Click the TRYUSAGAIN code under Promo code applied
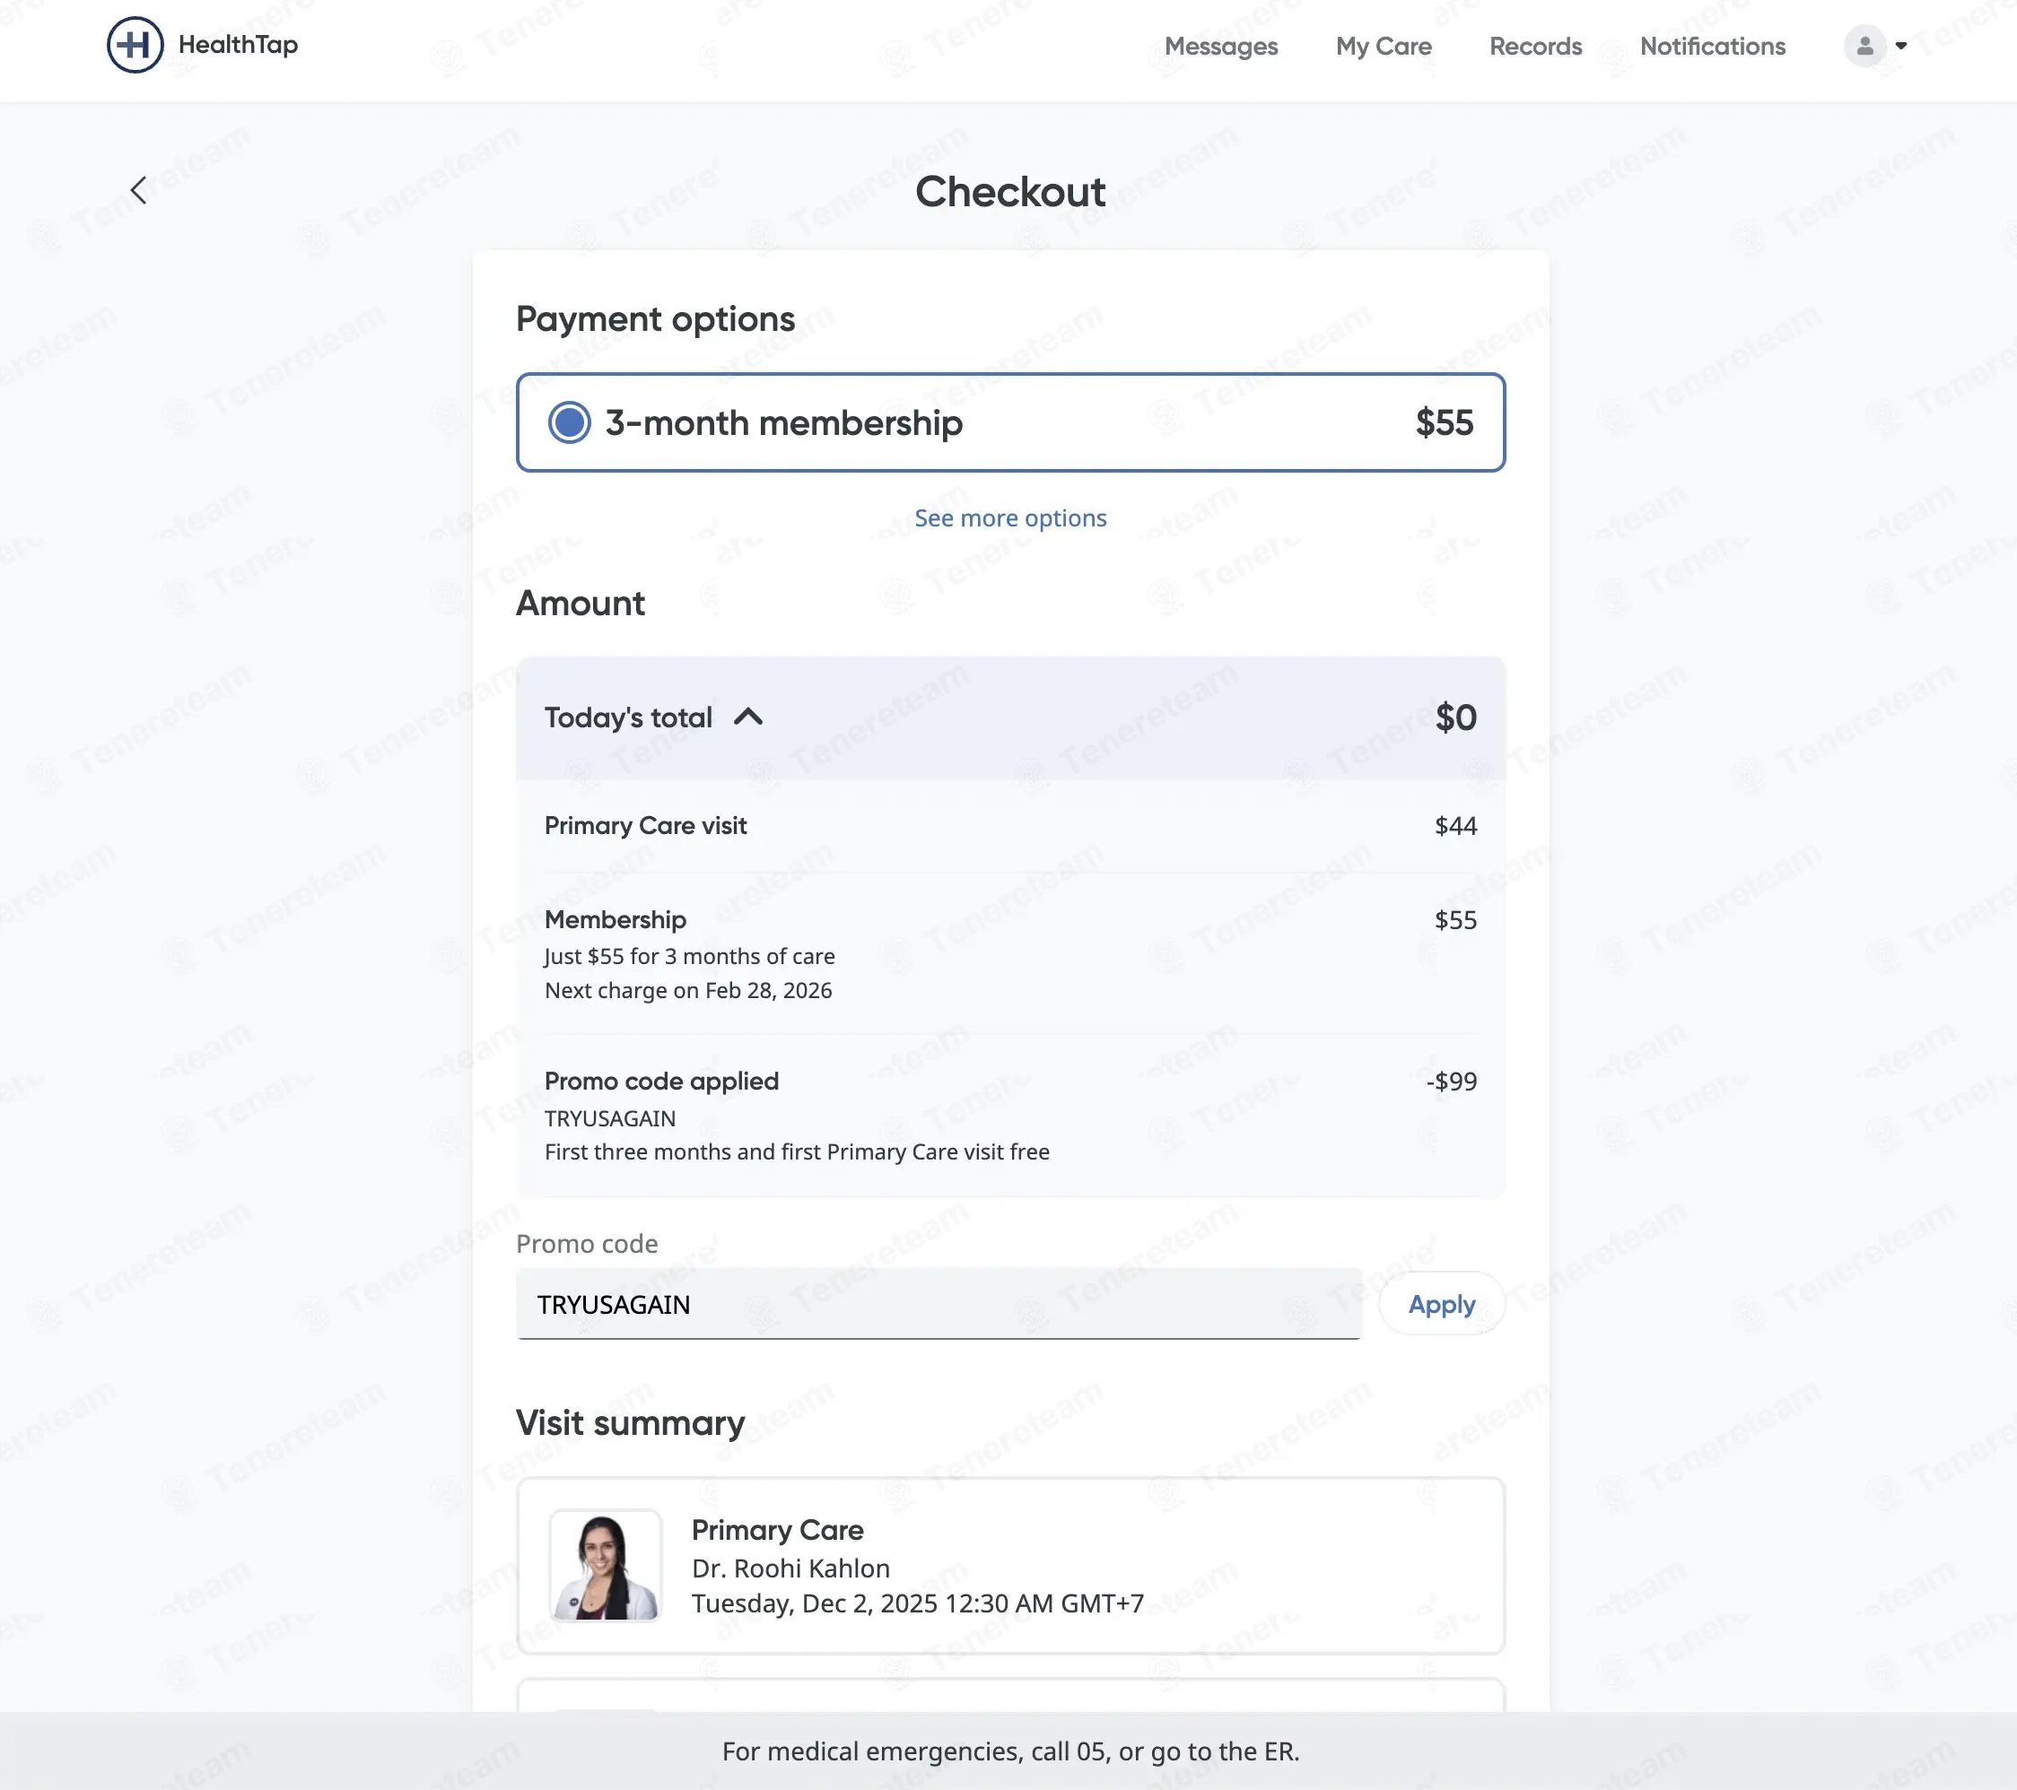Screen dimensions: 2017x1790 coord(610,1118)
